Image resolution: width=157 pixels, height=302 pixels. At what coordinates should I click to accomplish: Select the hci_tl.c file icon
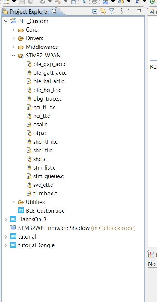[29, 116]
